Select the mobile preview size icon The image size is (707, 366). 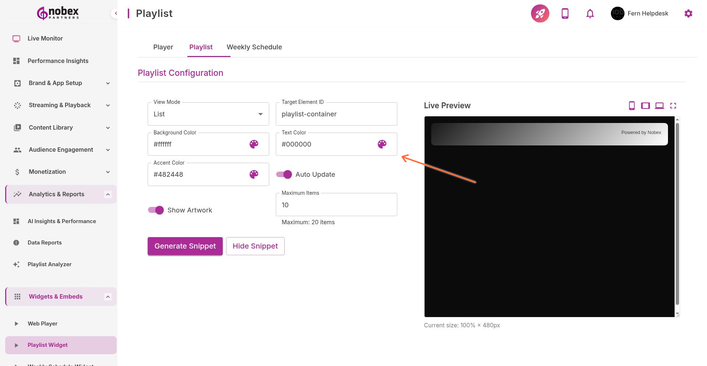pos(632,106)
